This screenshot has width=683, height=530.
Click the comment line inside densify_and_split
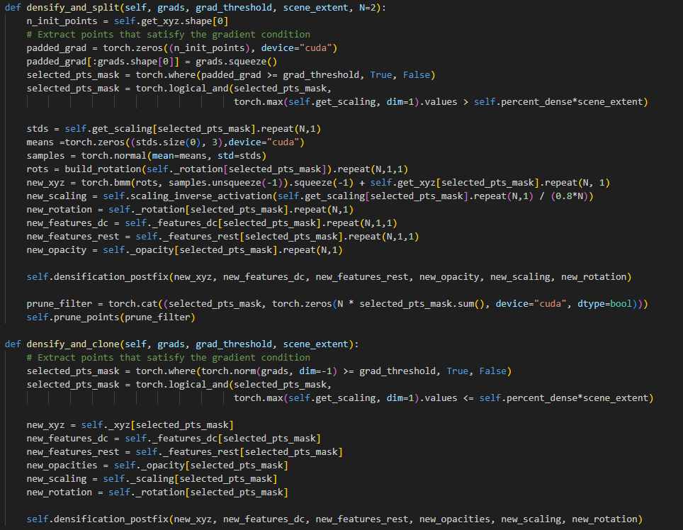tap(168, 35)
